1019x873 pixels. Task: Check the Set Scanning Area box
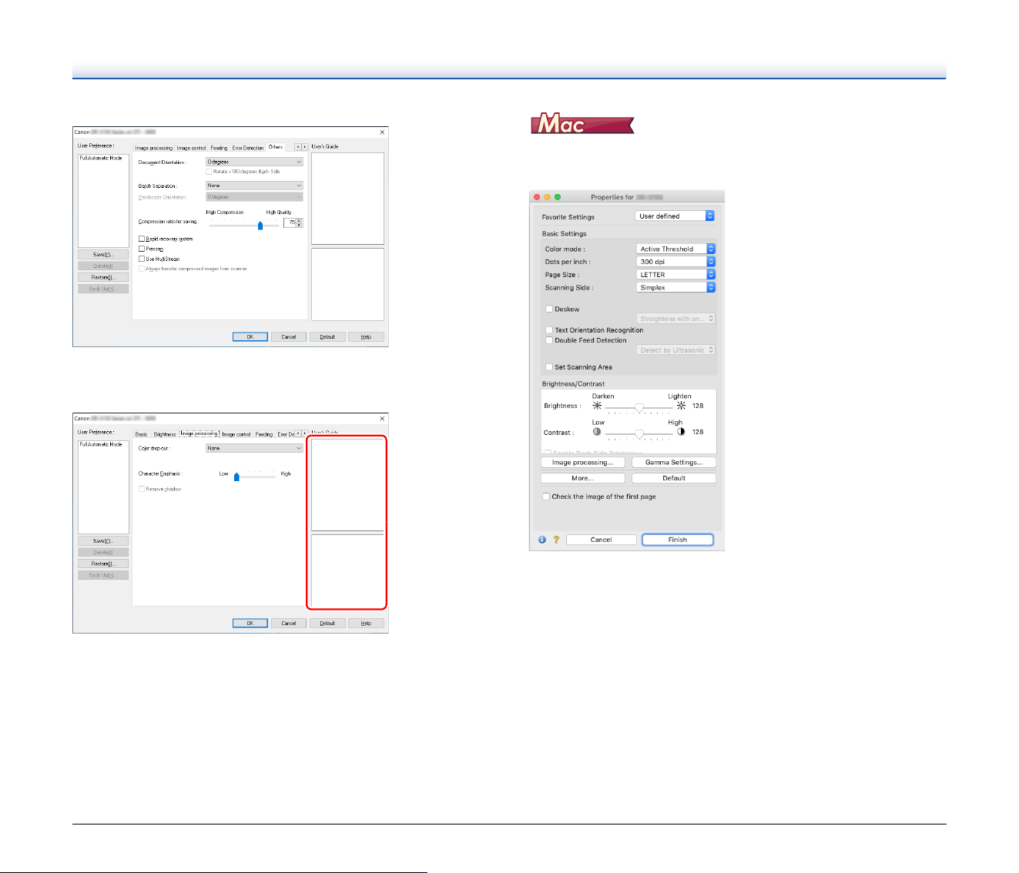tap(549, 367)
